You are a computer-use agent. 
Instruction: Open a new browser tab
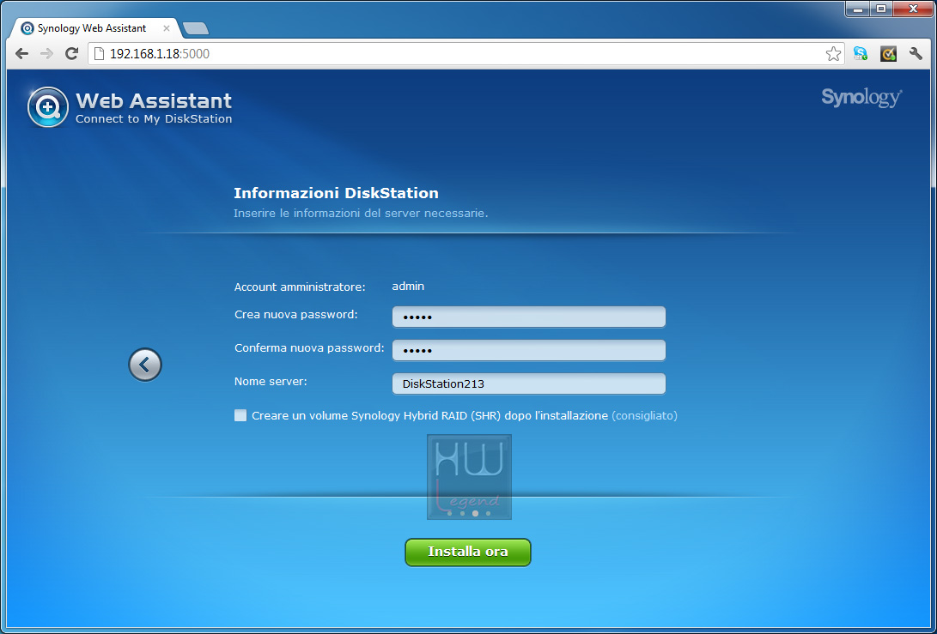pyautogui.click(x=196, y=28)
